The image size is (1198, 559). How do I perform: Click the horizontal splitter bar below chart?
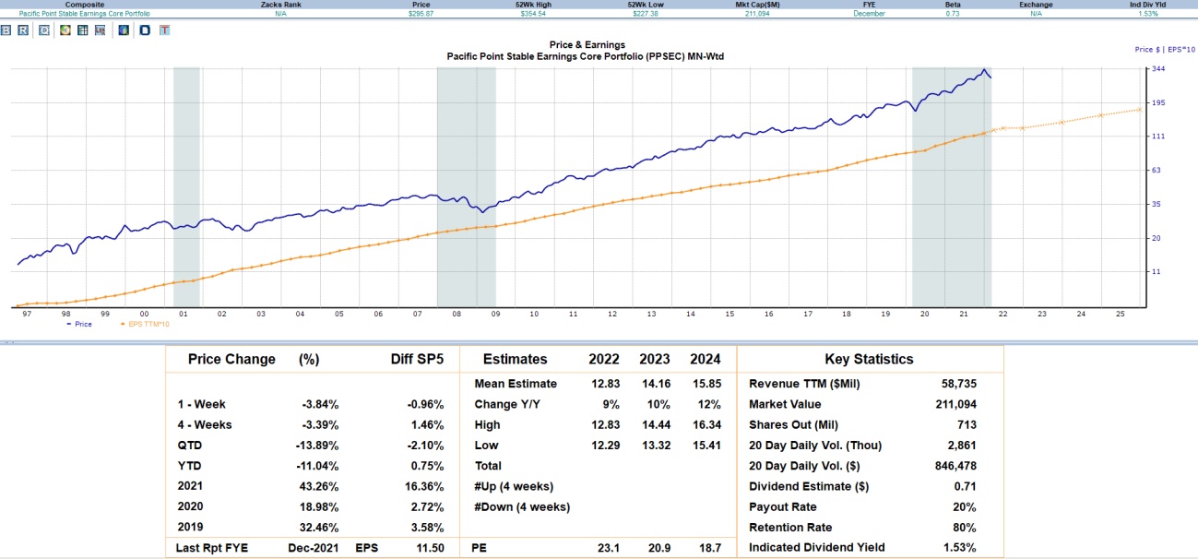pyautogui.click(x=599, y=341)
